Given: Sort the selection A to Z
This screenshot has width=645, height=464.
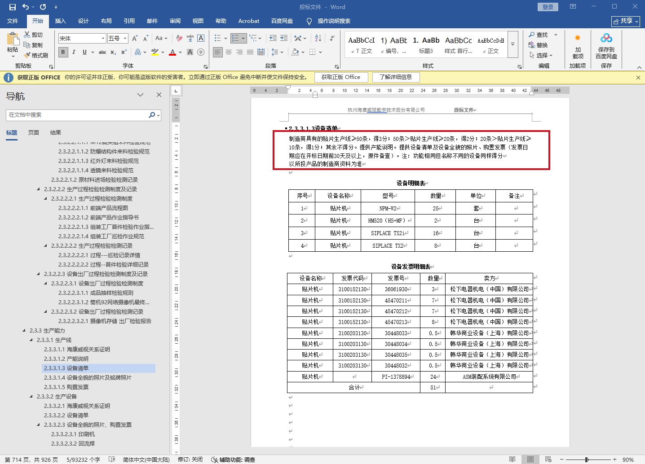Looking at the screenshot, I should point(318,38).
